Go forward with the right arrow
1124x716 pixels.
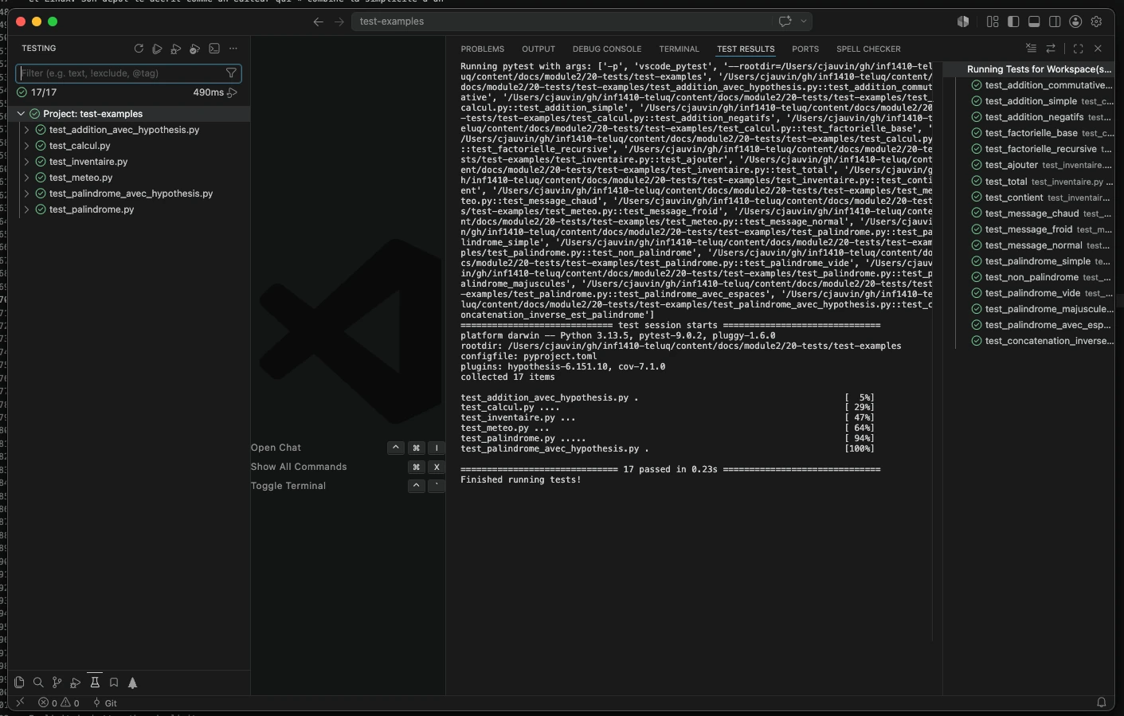pos(339,22)
